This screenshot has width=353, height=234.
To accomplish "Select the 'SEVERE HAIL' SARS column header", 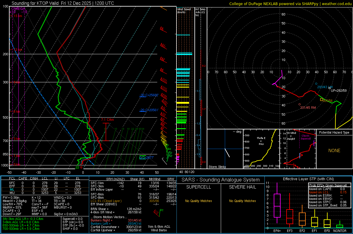I will coord(242,187).
